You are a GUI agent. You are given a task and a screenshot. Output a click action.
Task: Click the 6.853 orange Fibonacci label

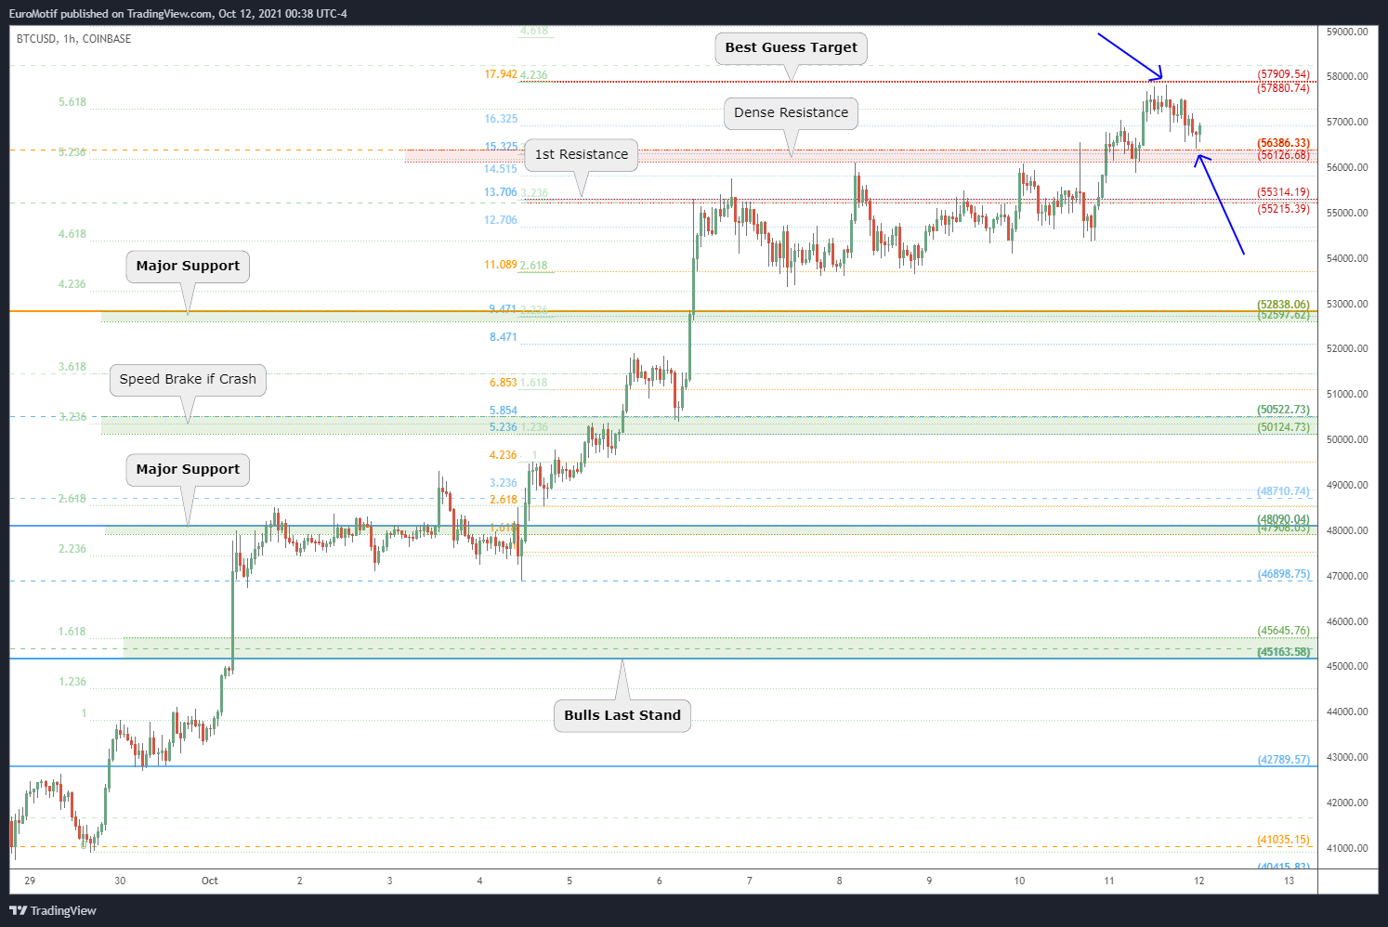point(504,383)
